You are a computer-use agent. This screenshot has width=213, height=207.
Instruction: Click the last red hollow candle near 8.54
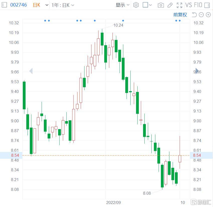pyautogui.click(x=180, y=159)
